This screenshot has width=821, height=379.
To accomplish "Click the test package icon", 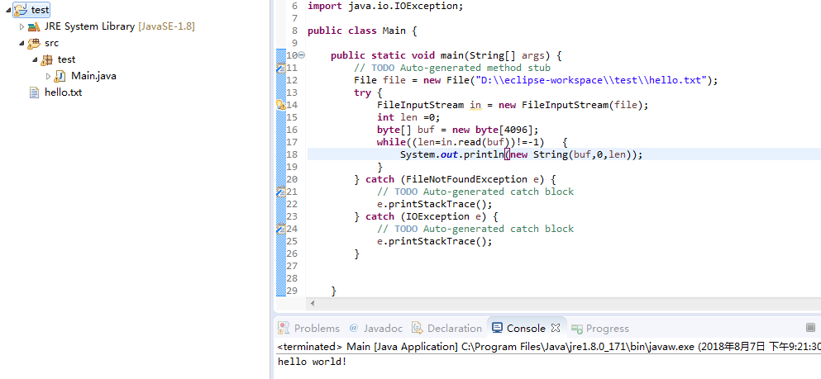I will pyautogui.click(x=47, y=59).
